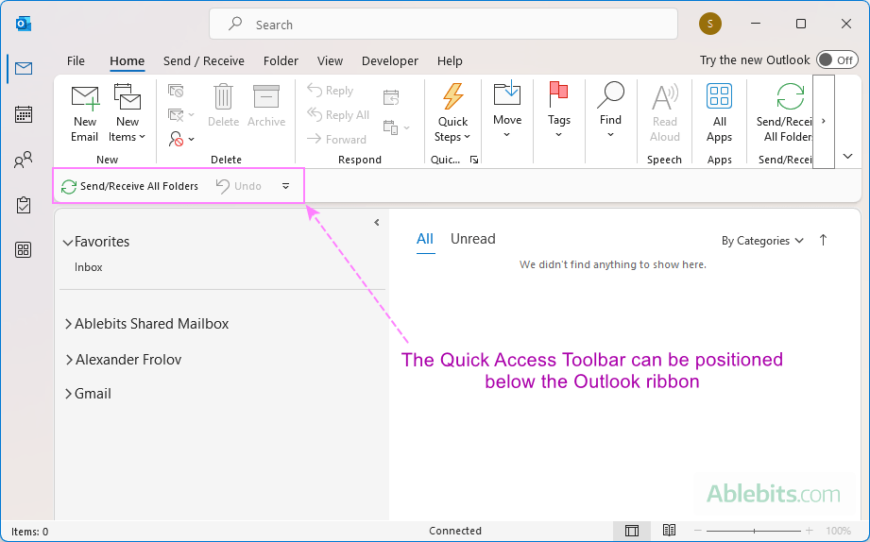Open the Quick Steps gallery
This screenshot has width=870, height=542.
[452, 113]
